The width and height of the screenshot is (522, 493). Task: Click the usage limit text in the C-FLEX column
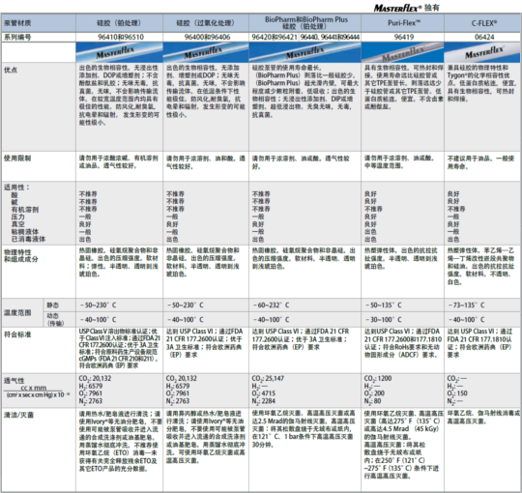click(481, 162)
